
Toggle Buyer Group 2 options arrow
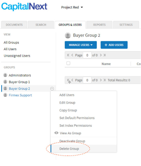click(52, 89)
